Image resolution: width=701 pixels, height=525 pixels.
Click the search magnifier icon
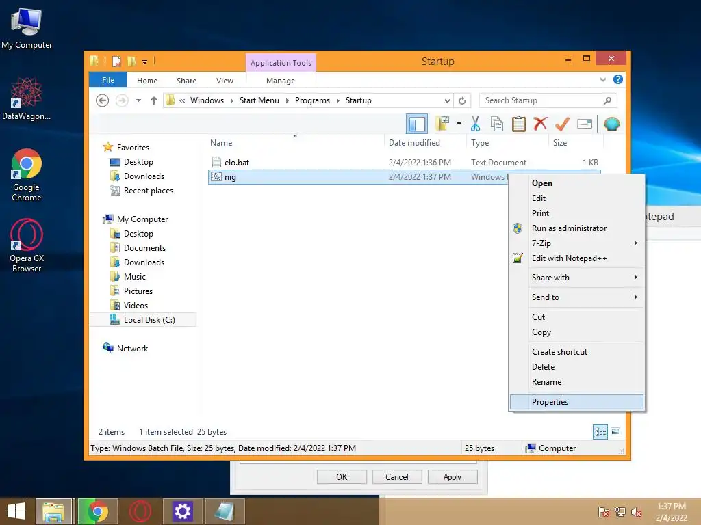coord(608,100)
